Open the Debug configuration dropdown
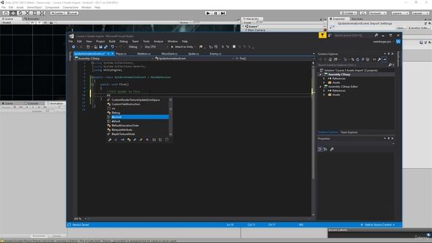The image size is (432, 243). tap(135, 47)
